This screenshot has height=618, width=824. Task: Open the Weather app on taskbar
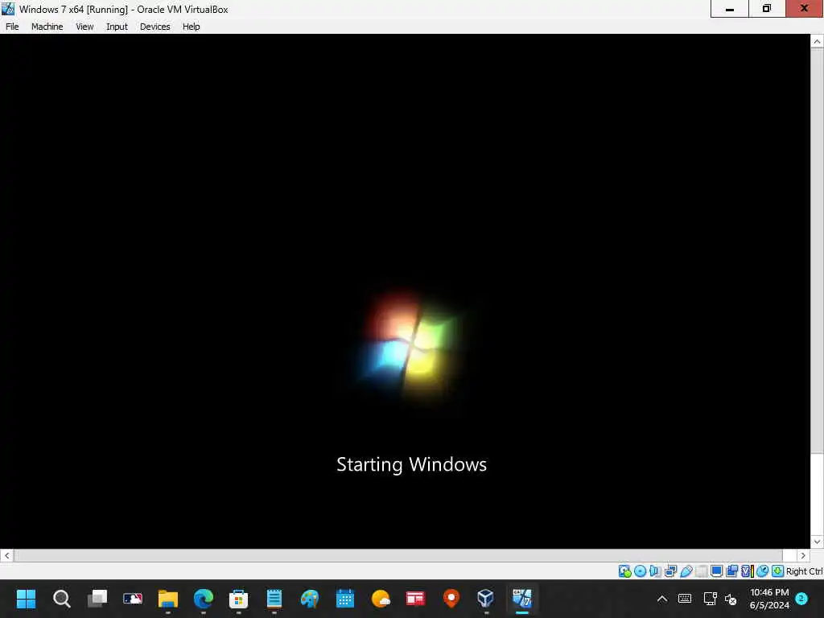[x=381, y=599]
